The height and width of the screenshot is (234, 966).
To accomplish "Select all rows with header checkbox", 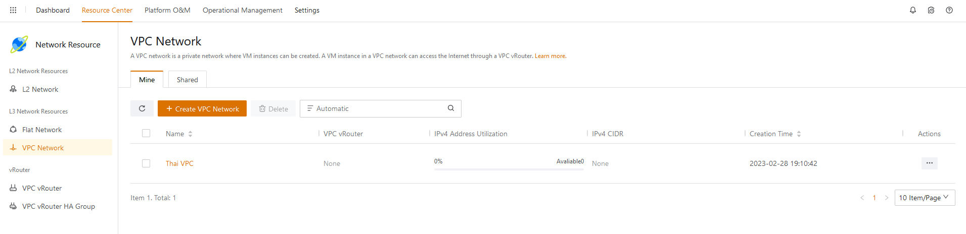I will (x=146, y=134).
